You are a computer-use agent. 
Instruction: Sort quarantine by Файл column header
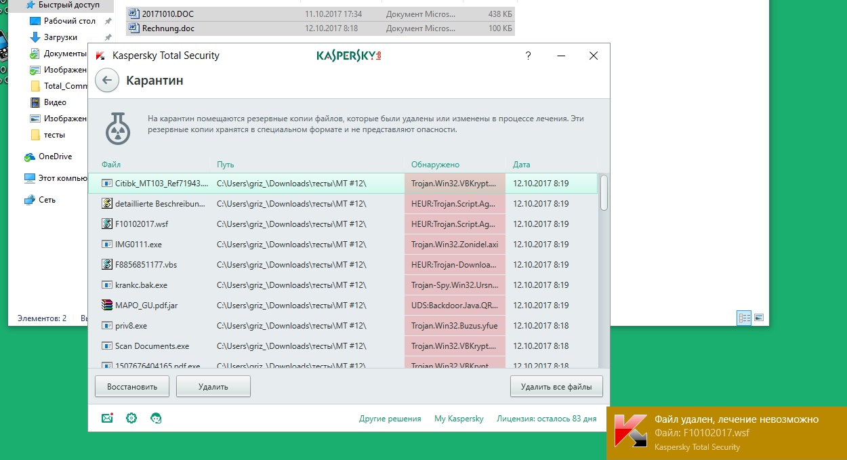[111, 165]
